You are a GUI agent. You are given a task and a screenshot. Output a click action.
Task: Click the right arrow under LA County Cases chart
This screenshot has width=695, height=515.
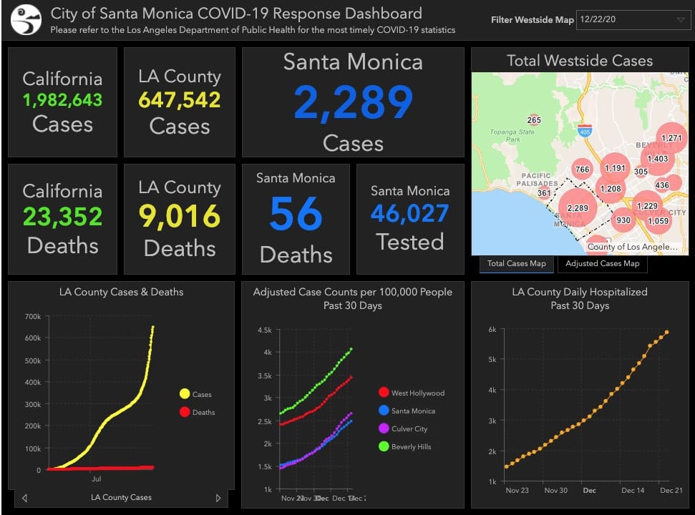click(218, 498)
